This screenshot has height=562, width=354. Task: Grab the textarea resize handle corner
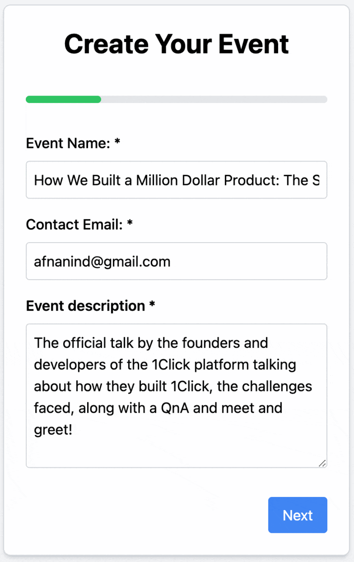(x=322, y=463)
